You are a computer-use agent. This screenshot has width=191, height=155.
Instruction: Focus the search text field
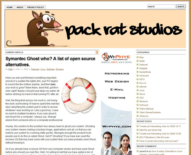(x=161, y=7)
